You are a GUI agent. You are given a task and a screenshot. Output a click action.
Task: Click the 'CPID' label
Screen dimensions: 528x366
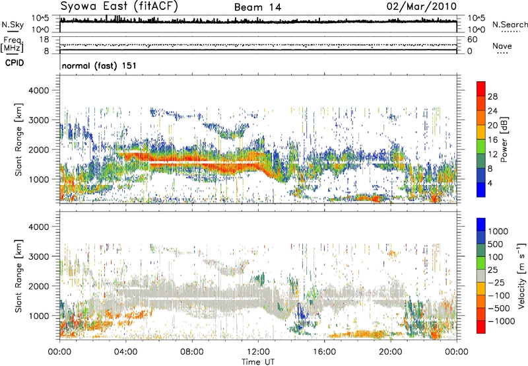tap(15, 63)
